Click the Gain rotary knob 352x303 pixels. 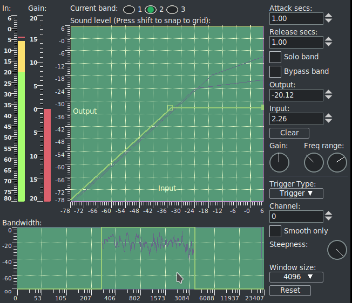click(x=279, y=162)
